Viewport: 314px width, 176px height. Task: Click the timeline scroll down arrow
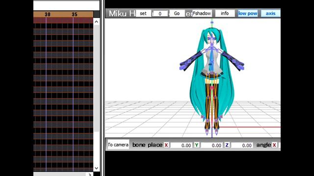click(x=96, y=168)
